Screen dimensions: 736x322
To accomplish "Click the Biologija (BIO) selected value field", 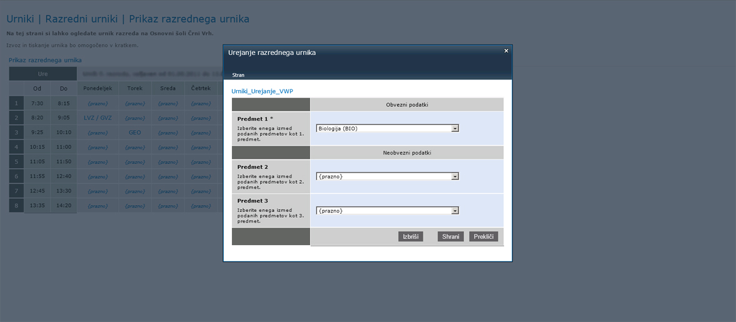I will tap(383, 129).
